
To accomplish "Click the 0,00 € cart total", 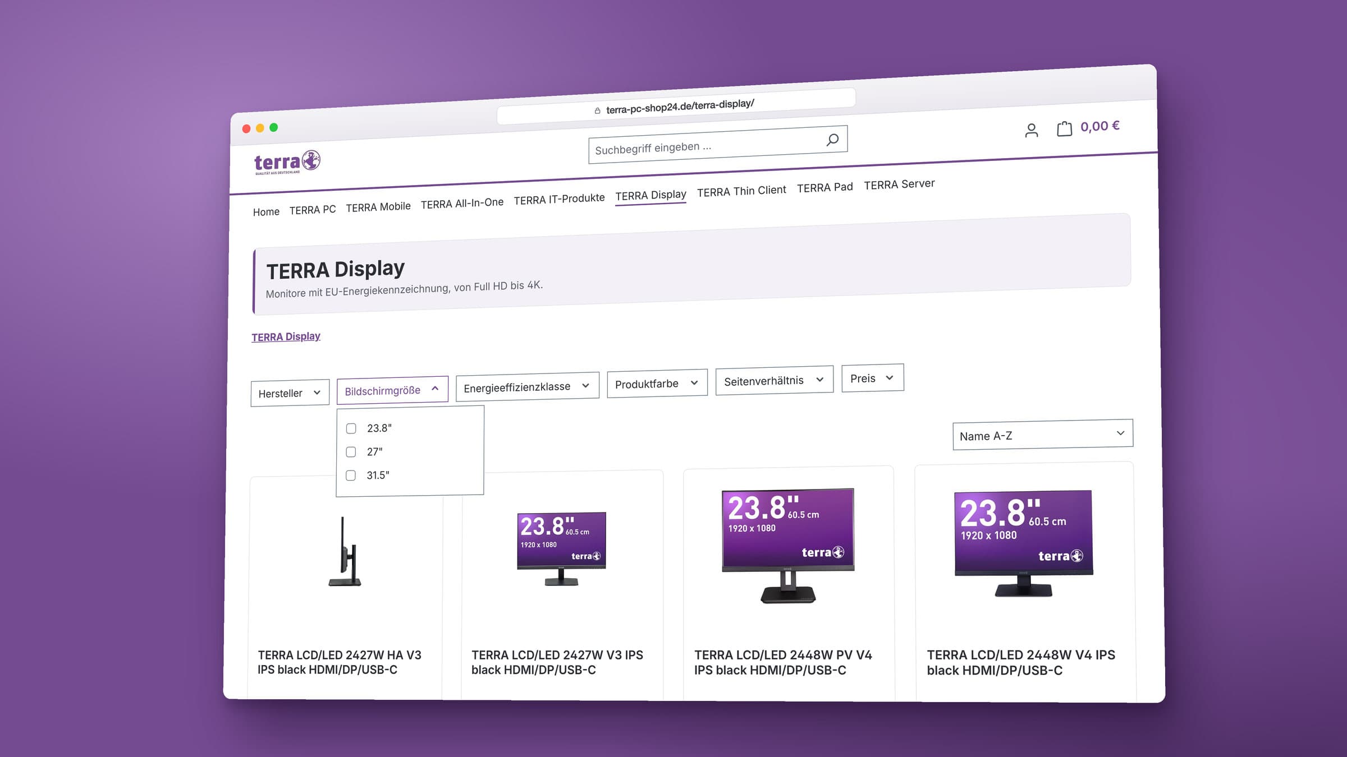I will click(x=1100, y=126).
